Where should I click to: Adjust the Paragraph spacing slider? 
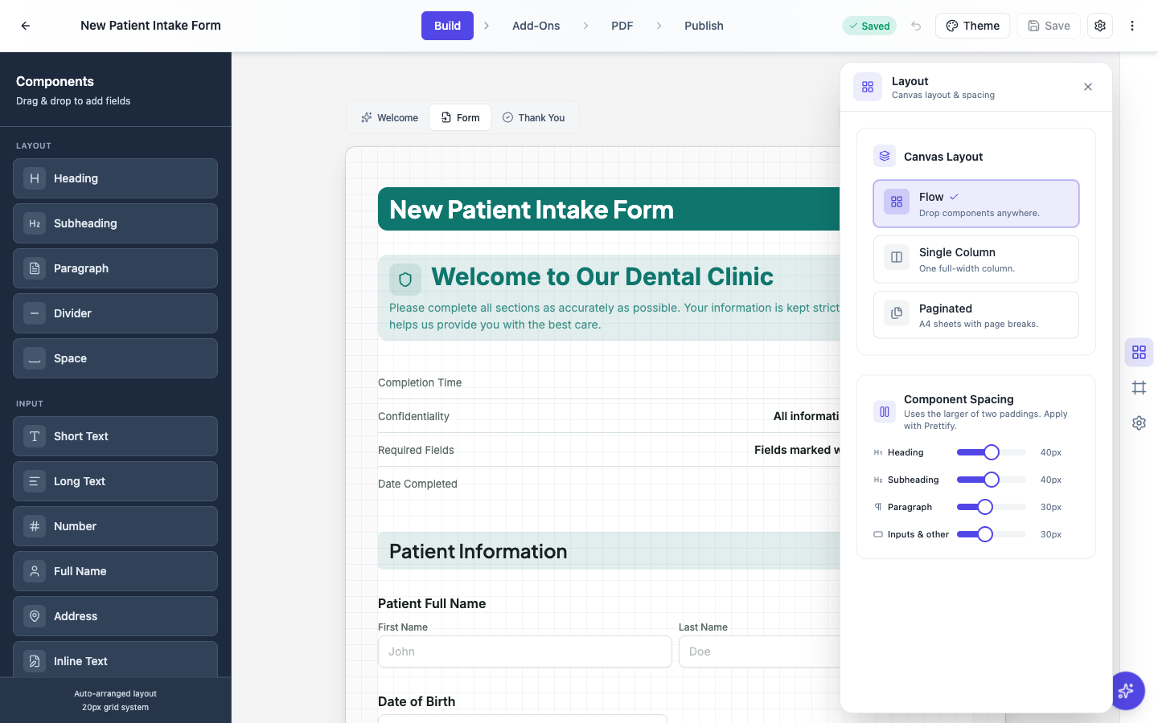point(991,507)
